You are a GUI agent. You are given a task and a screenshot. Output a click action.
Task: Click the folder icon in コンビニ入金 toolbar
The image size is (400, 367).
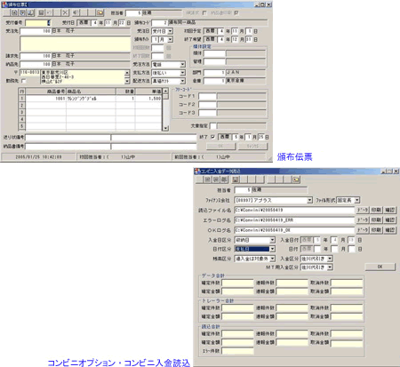[296, 180]
